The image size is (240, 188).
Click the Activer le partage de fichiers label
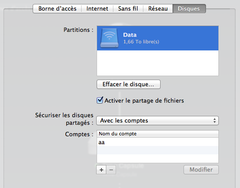click(144, 101)
